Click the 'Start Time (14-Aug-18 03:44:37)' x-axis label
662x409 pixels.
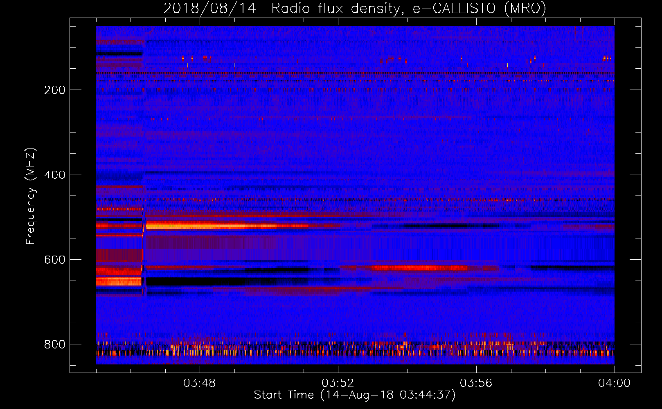355,395
